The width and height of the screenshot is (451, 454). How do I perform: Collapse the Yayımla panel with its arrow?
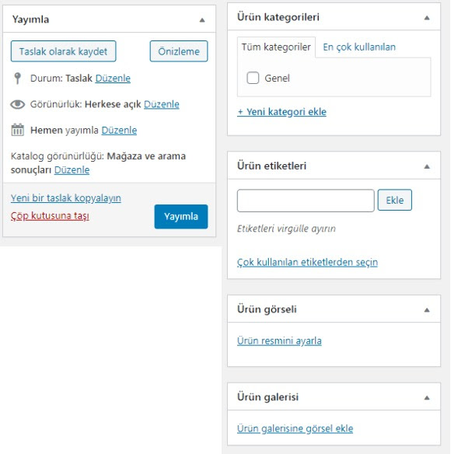[202, 20]
